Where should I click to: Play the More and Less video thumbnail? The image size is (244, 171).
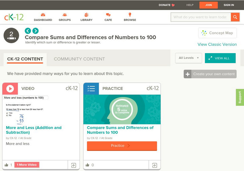pyautogui.click(x=41, y=109)
